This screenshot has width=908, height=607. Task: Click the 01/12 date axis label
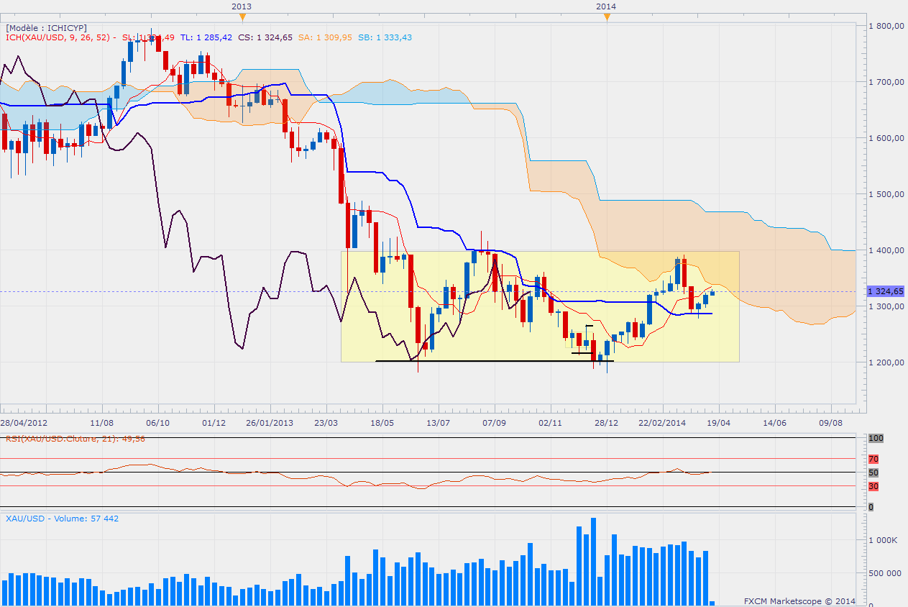click(x=214, y=423)
